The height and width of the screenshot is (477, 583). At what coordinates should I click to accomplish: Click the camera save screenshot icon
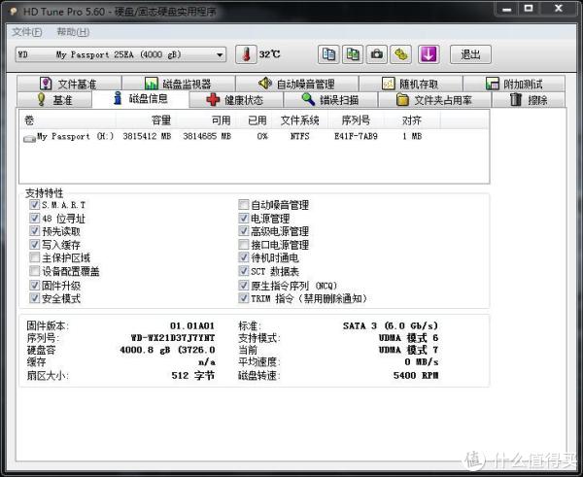[x=377, y=54]
